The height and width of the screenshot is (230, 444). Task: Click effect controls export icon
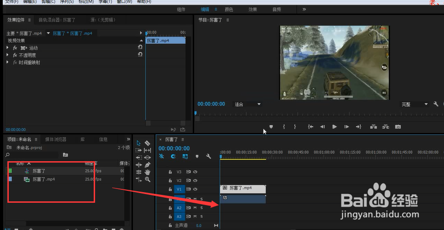(x=183, y=129)
